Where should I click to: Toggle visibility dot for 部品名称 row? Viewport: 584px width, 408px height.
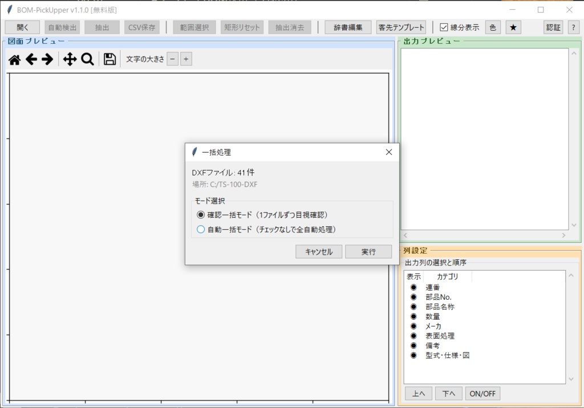[413, 307]
